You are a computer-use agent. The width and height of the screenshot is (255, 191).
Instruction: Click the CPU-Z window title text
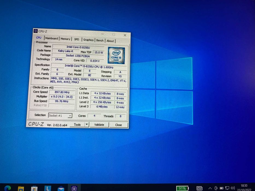point(43,31)
